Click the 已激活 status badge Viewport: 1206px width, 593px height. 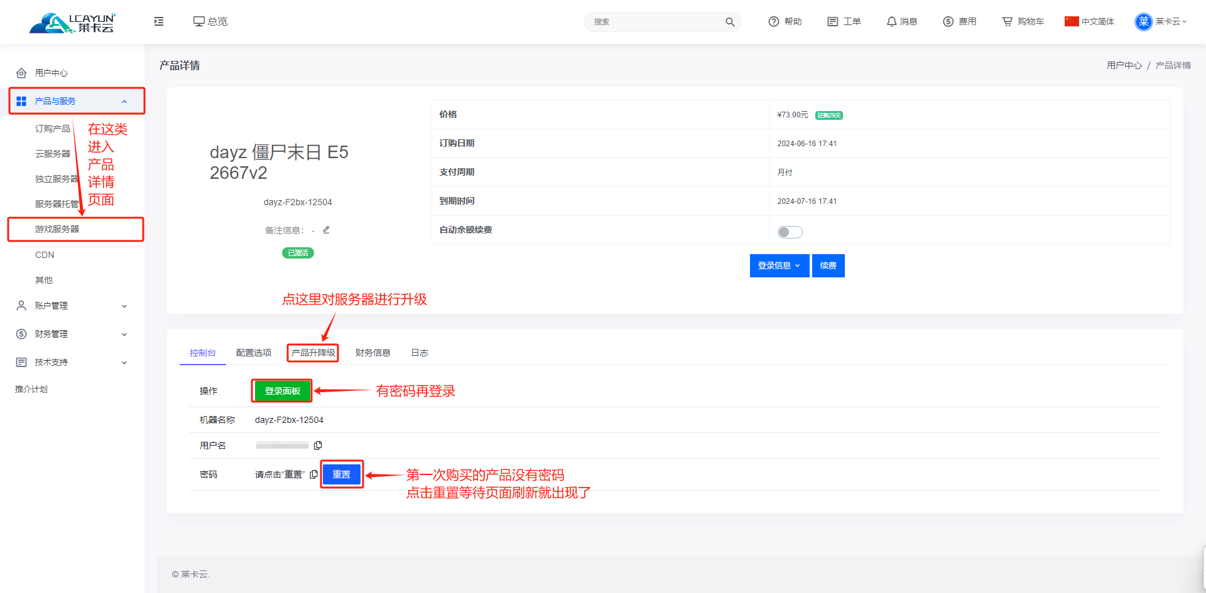(x=298, y=253)
